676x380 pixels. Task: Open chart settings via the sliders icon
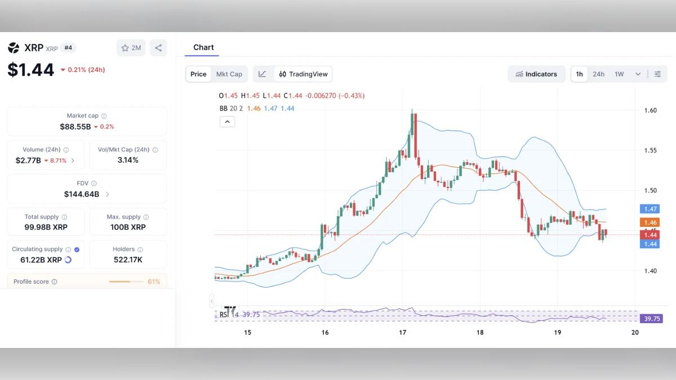(658, 74)
